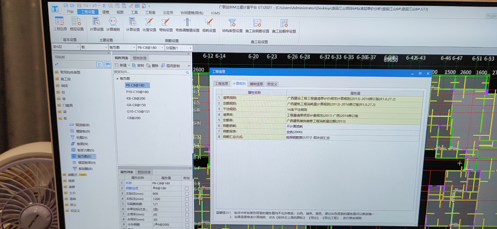Expand the component toolbar overflow chevron
Image resolution: width=497 pixels, height=229 pixels.
tap(189, 66)
